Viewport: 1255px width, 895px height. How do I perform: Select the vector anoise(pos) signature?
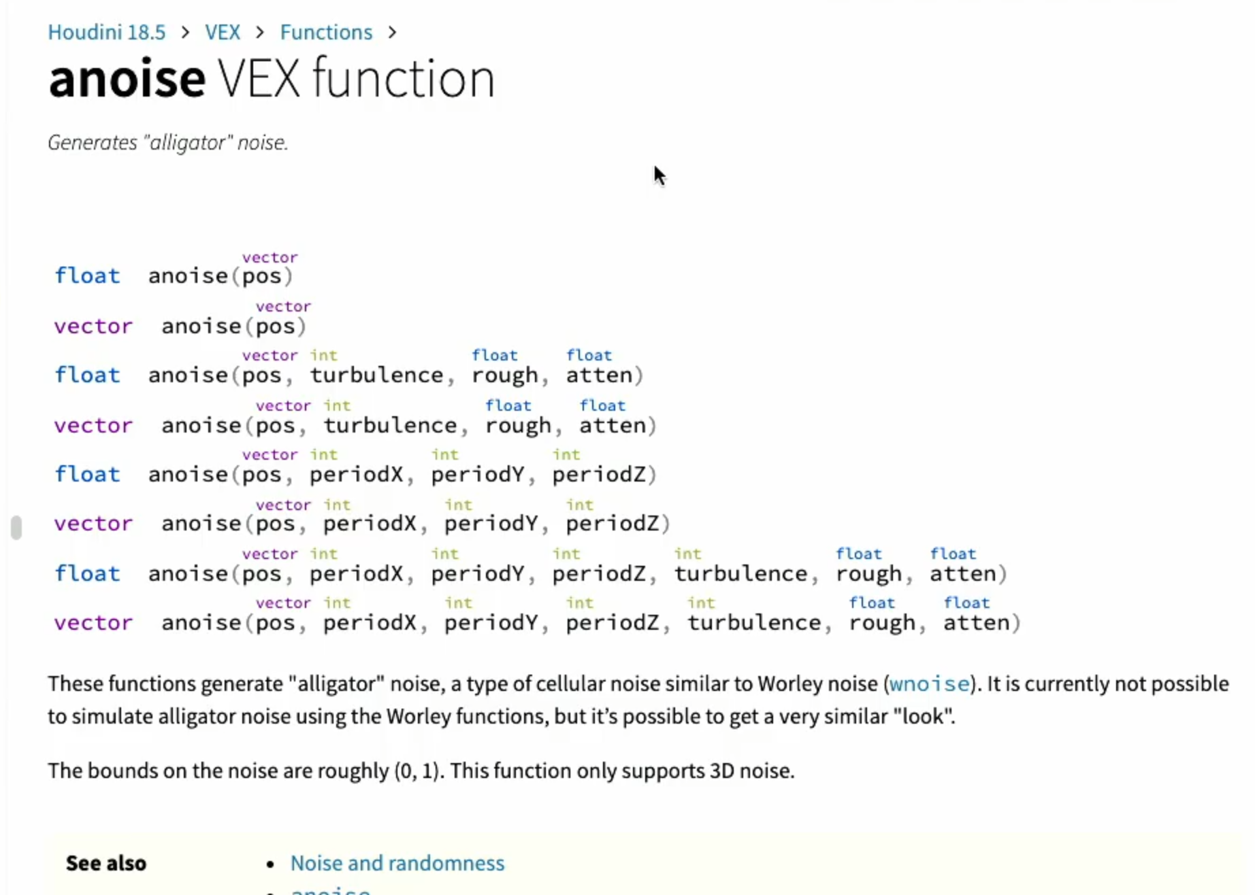point(180,320)
